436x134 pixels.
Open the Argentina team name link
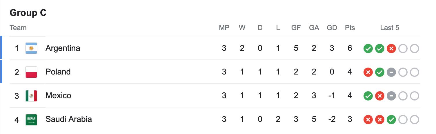click(x=63, y=48)
